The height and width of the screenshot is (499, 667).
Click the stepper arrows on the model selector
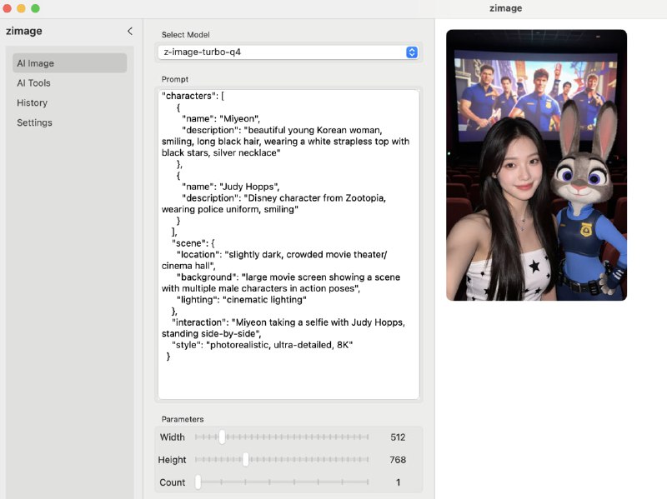(411, 51)
